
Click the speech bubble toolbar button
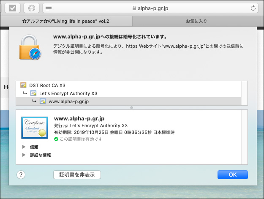(x=32, y=8)
